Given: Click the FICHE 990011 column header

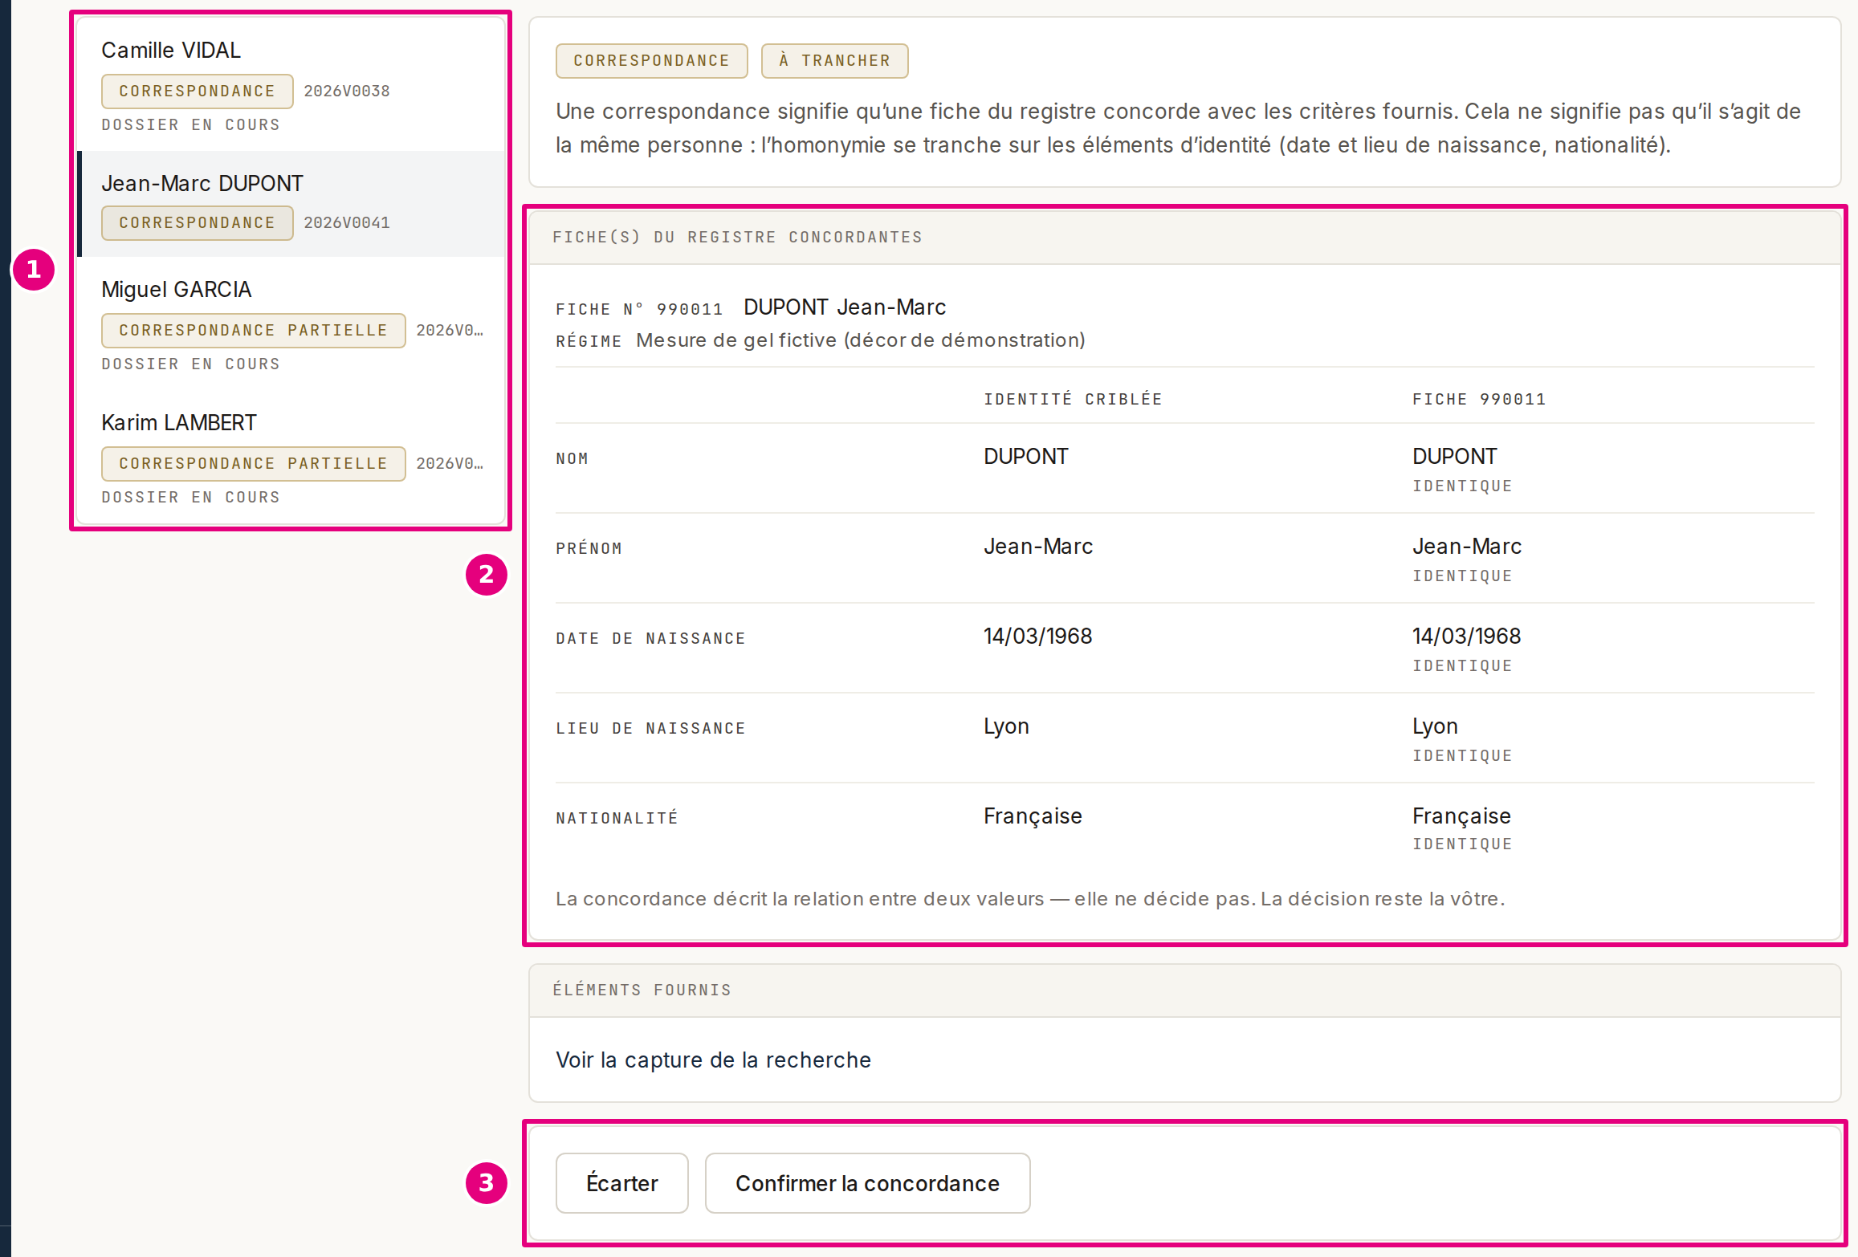Looking at the screenshot, I should coord(1479,400).
